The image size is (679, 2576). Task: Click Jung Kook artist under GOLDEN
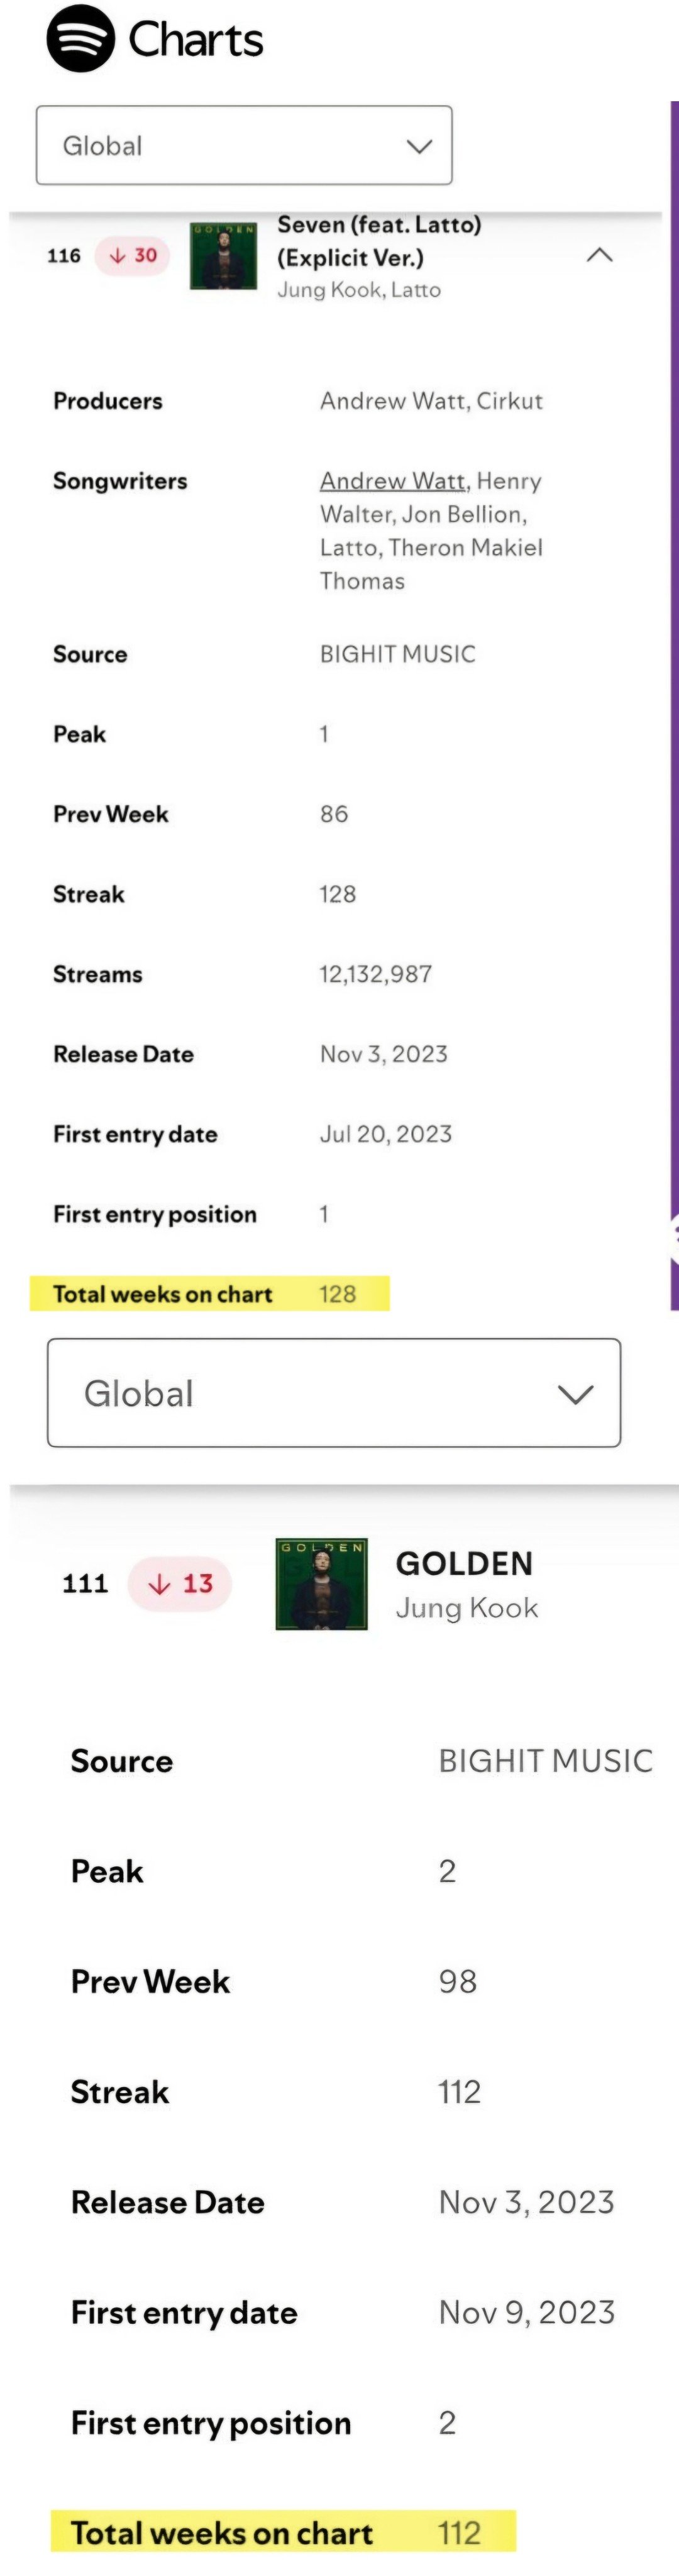[467, 1608]
